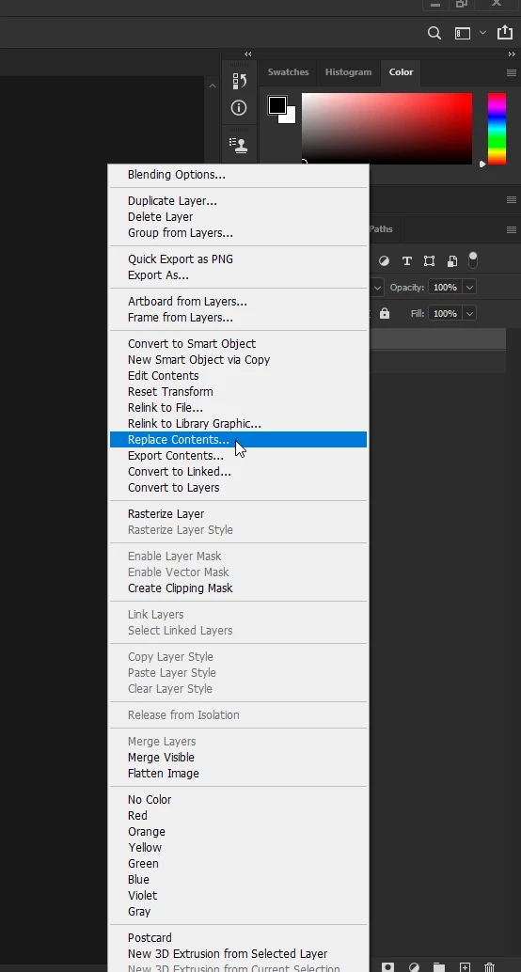Filter layers by shape icon
Image resolution: width=521 pixels, height=972 pixels.
[429, 261]
